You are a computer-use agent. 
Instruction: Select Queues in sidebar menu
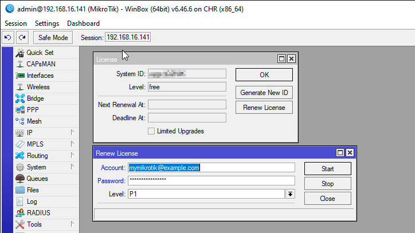point(46,179)
